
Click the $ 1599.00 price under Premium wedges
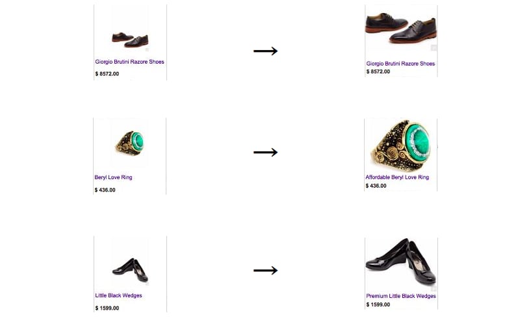coord(378,304)
